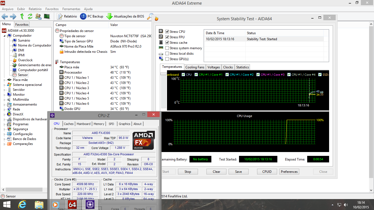The width and height of the screenshot is (374, 210).
Task: Click the Stress CPU chip icon
Action: tap(161, 31)
